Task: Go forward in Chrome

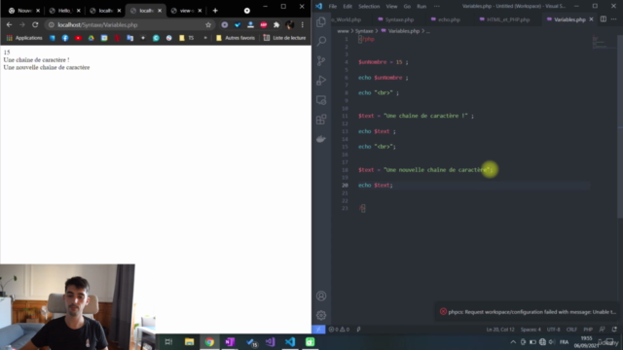Action: pos(22,24)
